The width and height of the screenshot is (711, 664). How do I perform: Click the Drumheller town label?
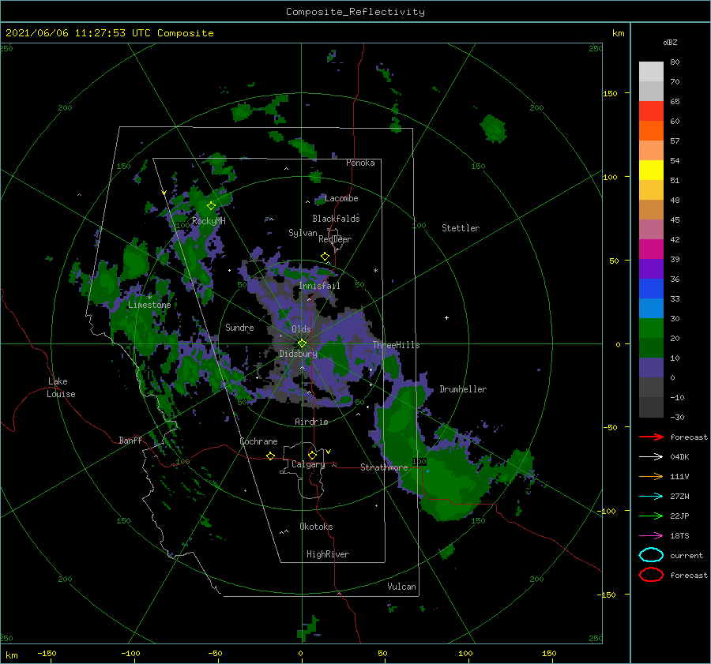[x=463, y=389]
